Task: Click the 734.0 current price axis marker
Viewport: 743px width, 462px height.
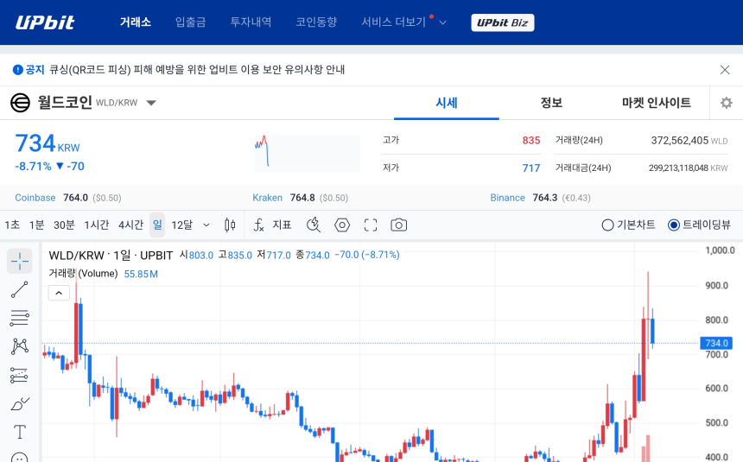Action: tap(716, 343)
